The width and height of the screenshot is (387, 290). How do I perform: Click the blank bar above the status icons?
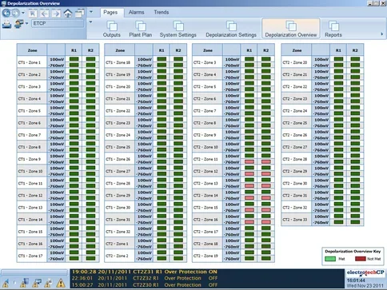coord(34,272)
